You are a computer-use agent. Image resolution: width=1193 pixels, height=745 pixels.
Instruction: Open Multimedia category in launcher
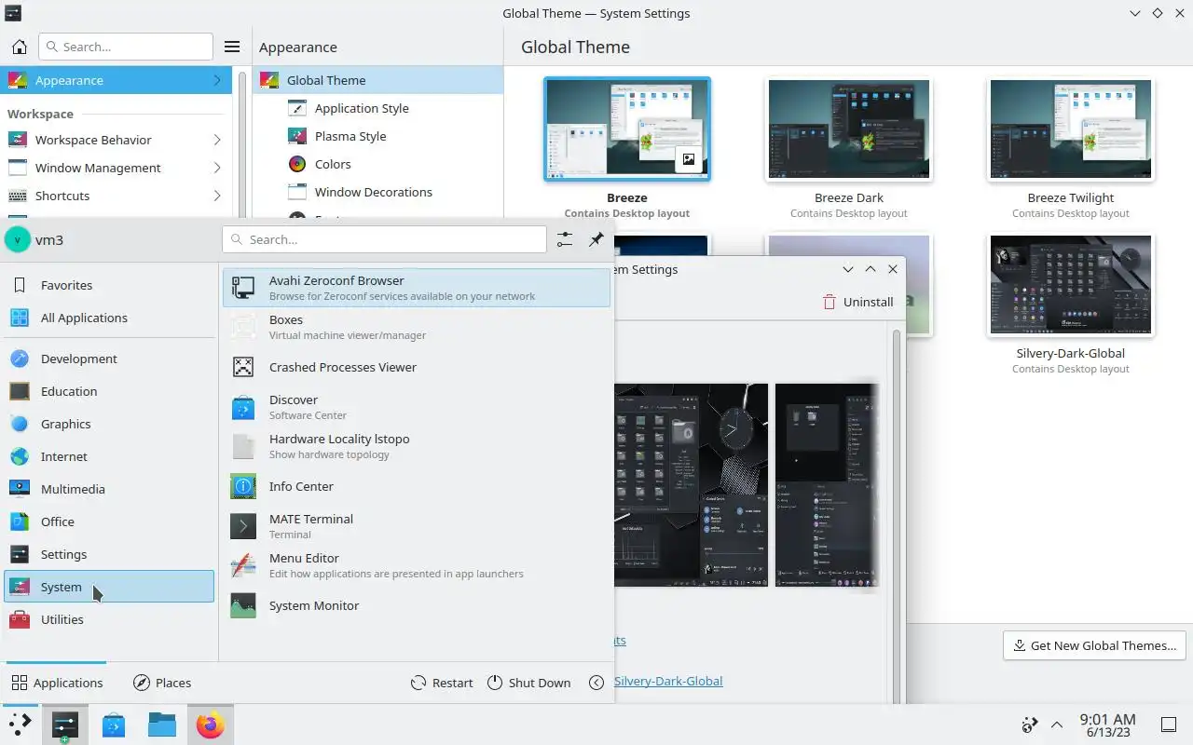109,489
